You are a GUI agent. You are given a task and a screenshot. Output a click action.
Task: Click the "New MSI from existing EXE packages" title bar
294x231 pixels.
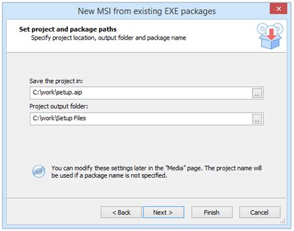146,11
